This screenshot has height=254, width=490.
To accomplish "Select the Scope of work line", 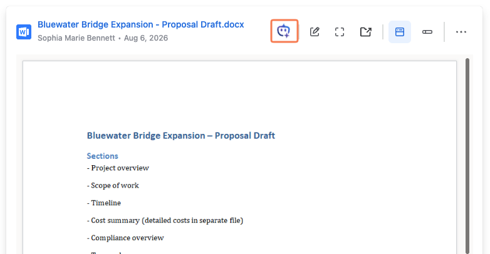I will pos(113,185).
